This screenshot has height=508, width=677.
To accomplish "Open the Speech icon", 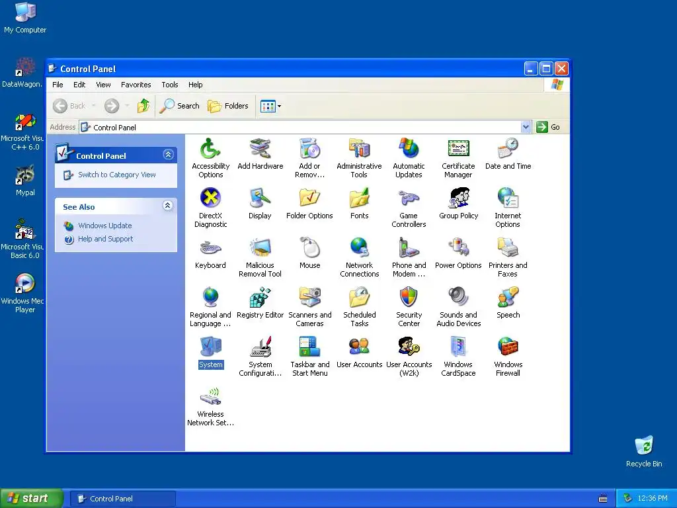I will pyautogui.click(x=508, y=303).
